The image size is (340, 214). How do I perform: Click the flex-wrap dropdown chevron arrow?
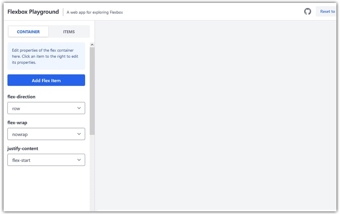click(79, 134)
